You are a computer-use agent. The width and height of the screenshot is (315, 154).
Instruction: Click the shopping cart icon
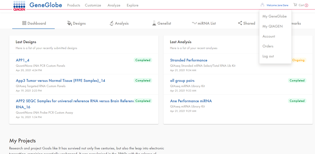[295, 5]
